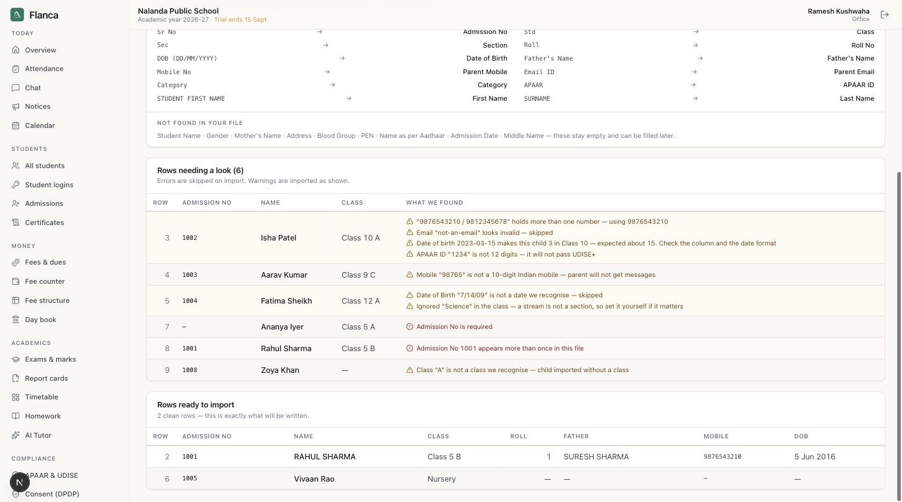Click the 'STUDENT FIRST NAME' mapping source
Image resolution: width=902 pixels, height=502 pixels.
click(191, 99)
